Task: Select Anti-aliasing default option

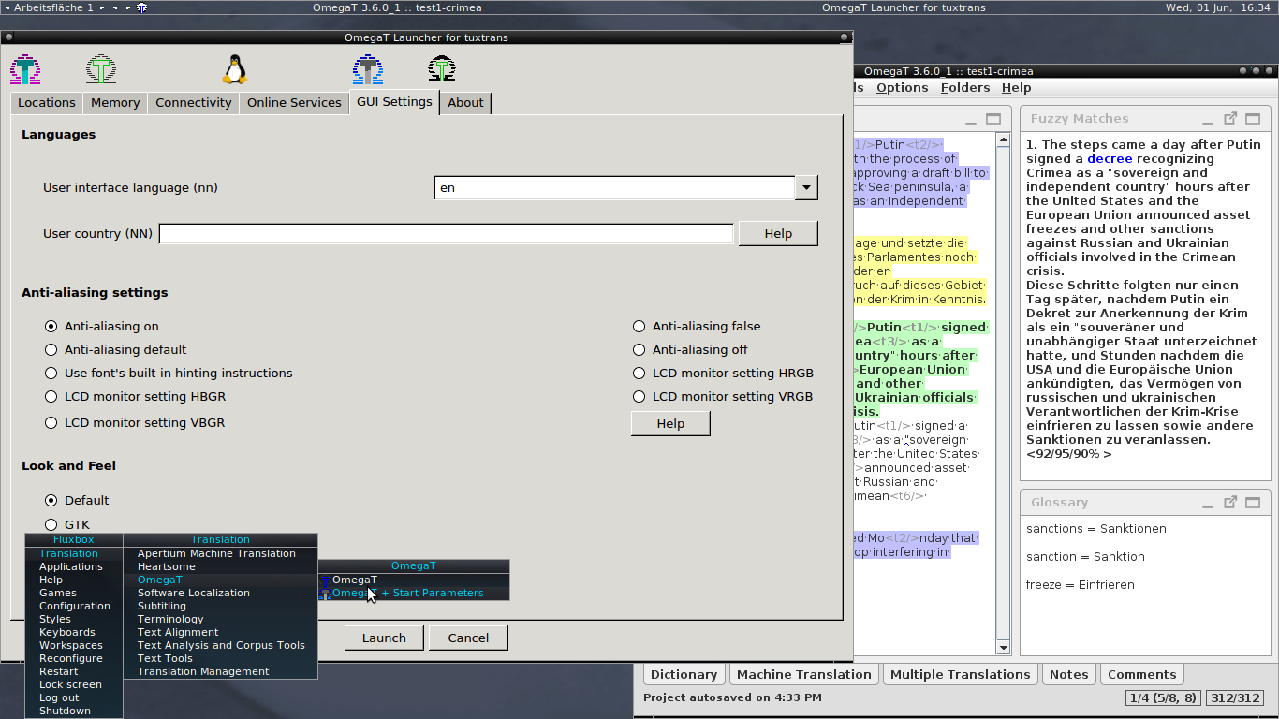Action: (51, 350)
